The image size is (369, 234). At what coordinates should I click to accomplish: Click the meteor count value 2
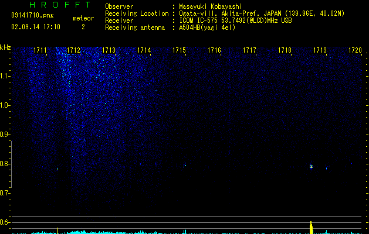click(83, 27)
